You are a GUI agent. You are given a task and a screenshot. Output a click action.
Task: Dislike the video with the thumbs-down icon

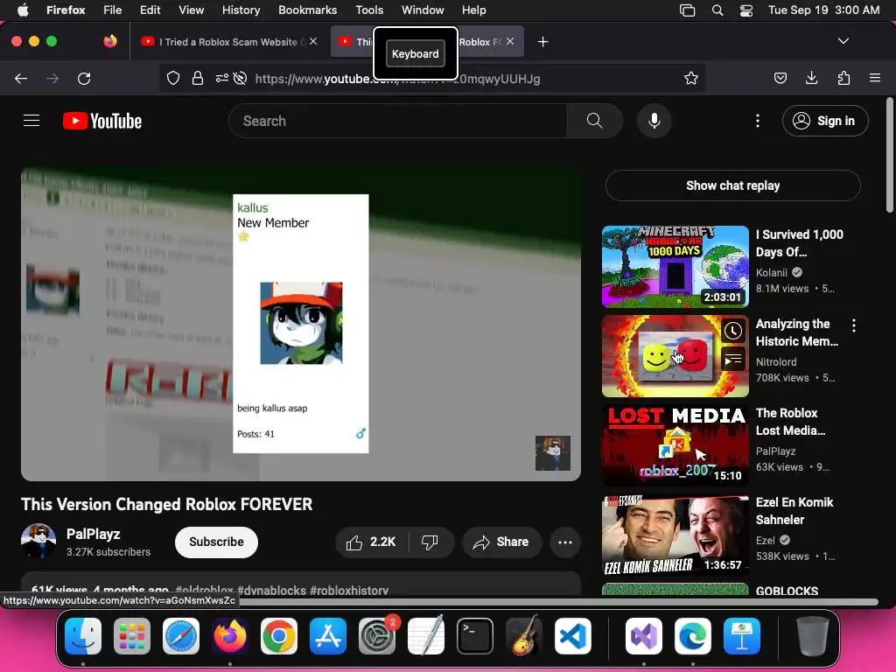430,542
